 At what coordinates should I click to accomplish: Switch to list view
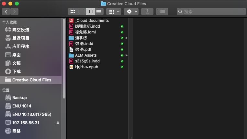coord(82,12)
